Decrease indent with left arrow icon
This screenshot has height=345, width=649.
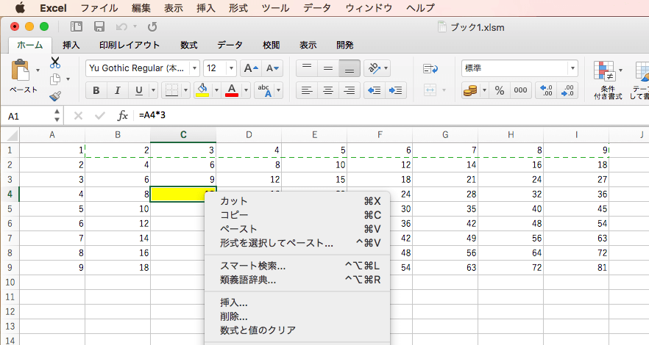pos(374,90)
